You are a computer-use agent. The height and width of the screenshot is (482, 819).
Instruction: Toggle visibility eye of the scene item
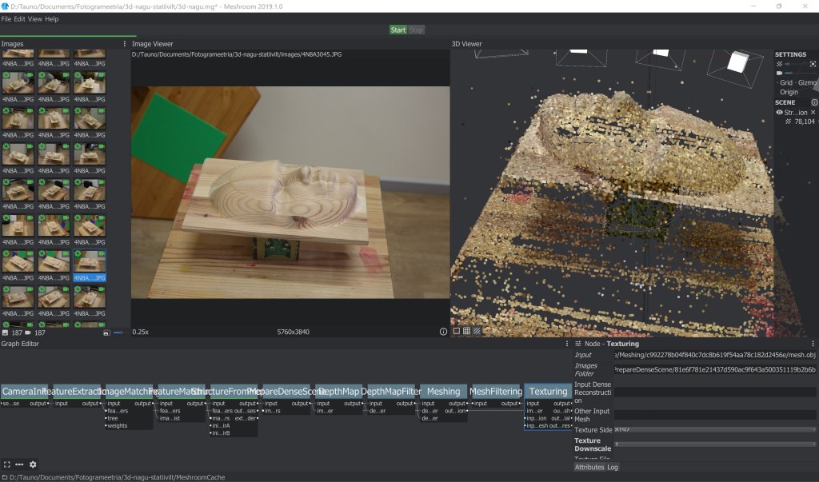(780, 113)
